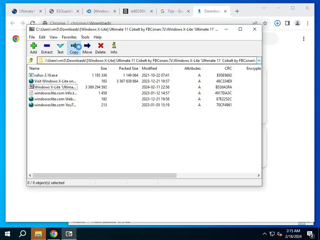This screenshot has height=240, width=320.
Task: Reload the Chrome page
Action: [x=32, y=23]
